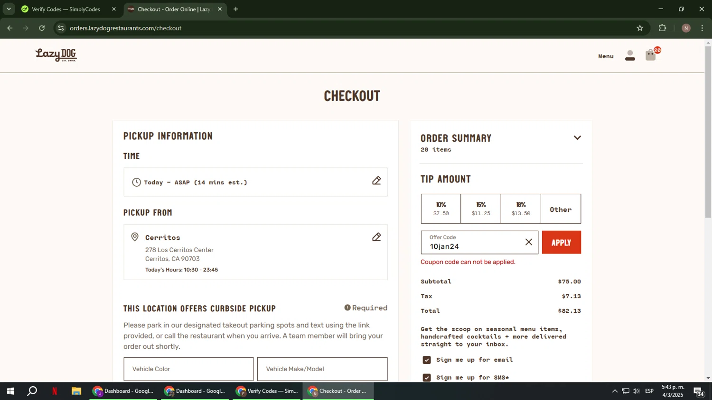Image resolution: width=712 pixels, height=400 pixels.
Task: Open the shopping bag cart with 20 items
Action: (651, 55)
